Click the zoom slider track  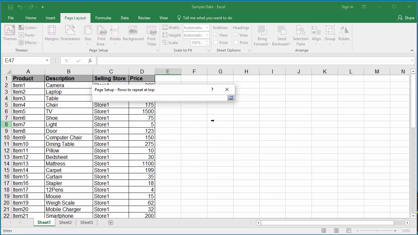point(376,231)
